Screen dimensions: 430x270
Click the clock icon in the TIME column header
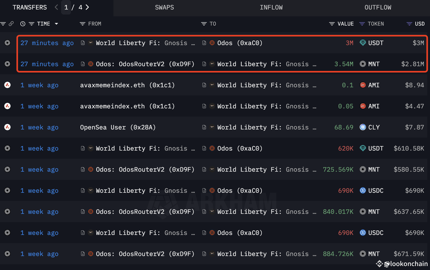coord(22,24)
